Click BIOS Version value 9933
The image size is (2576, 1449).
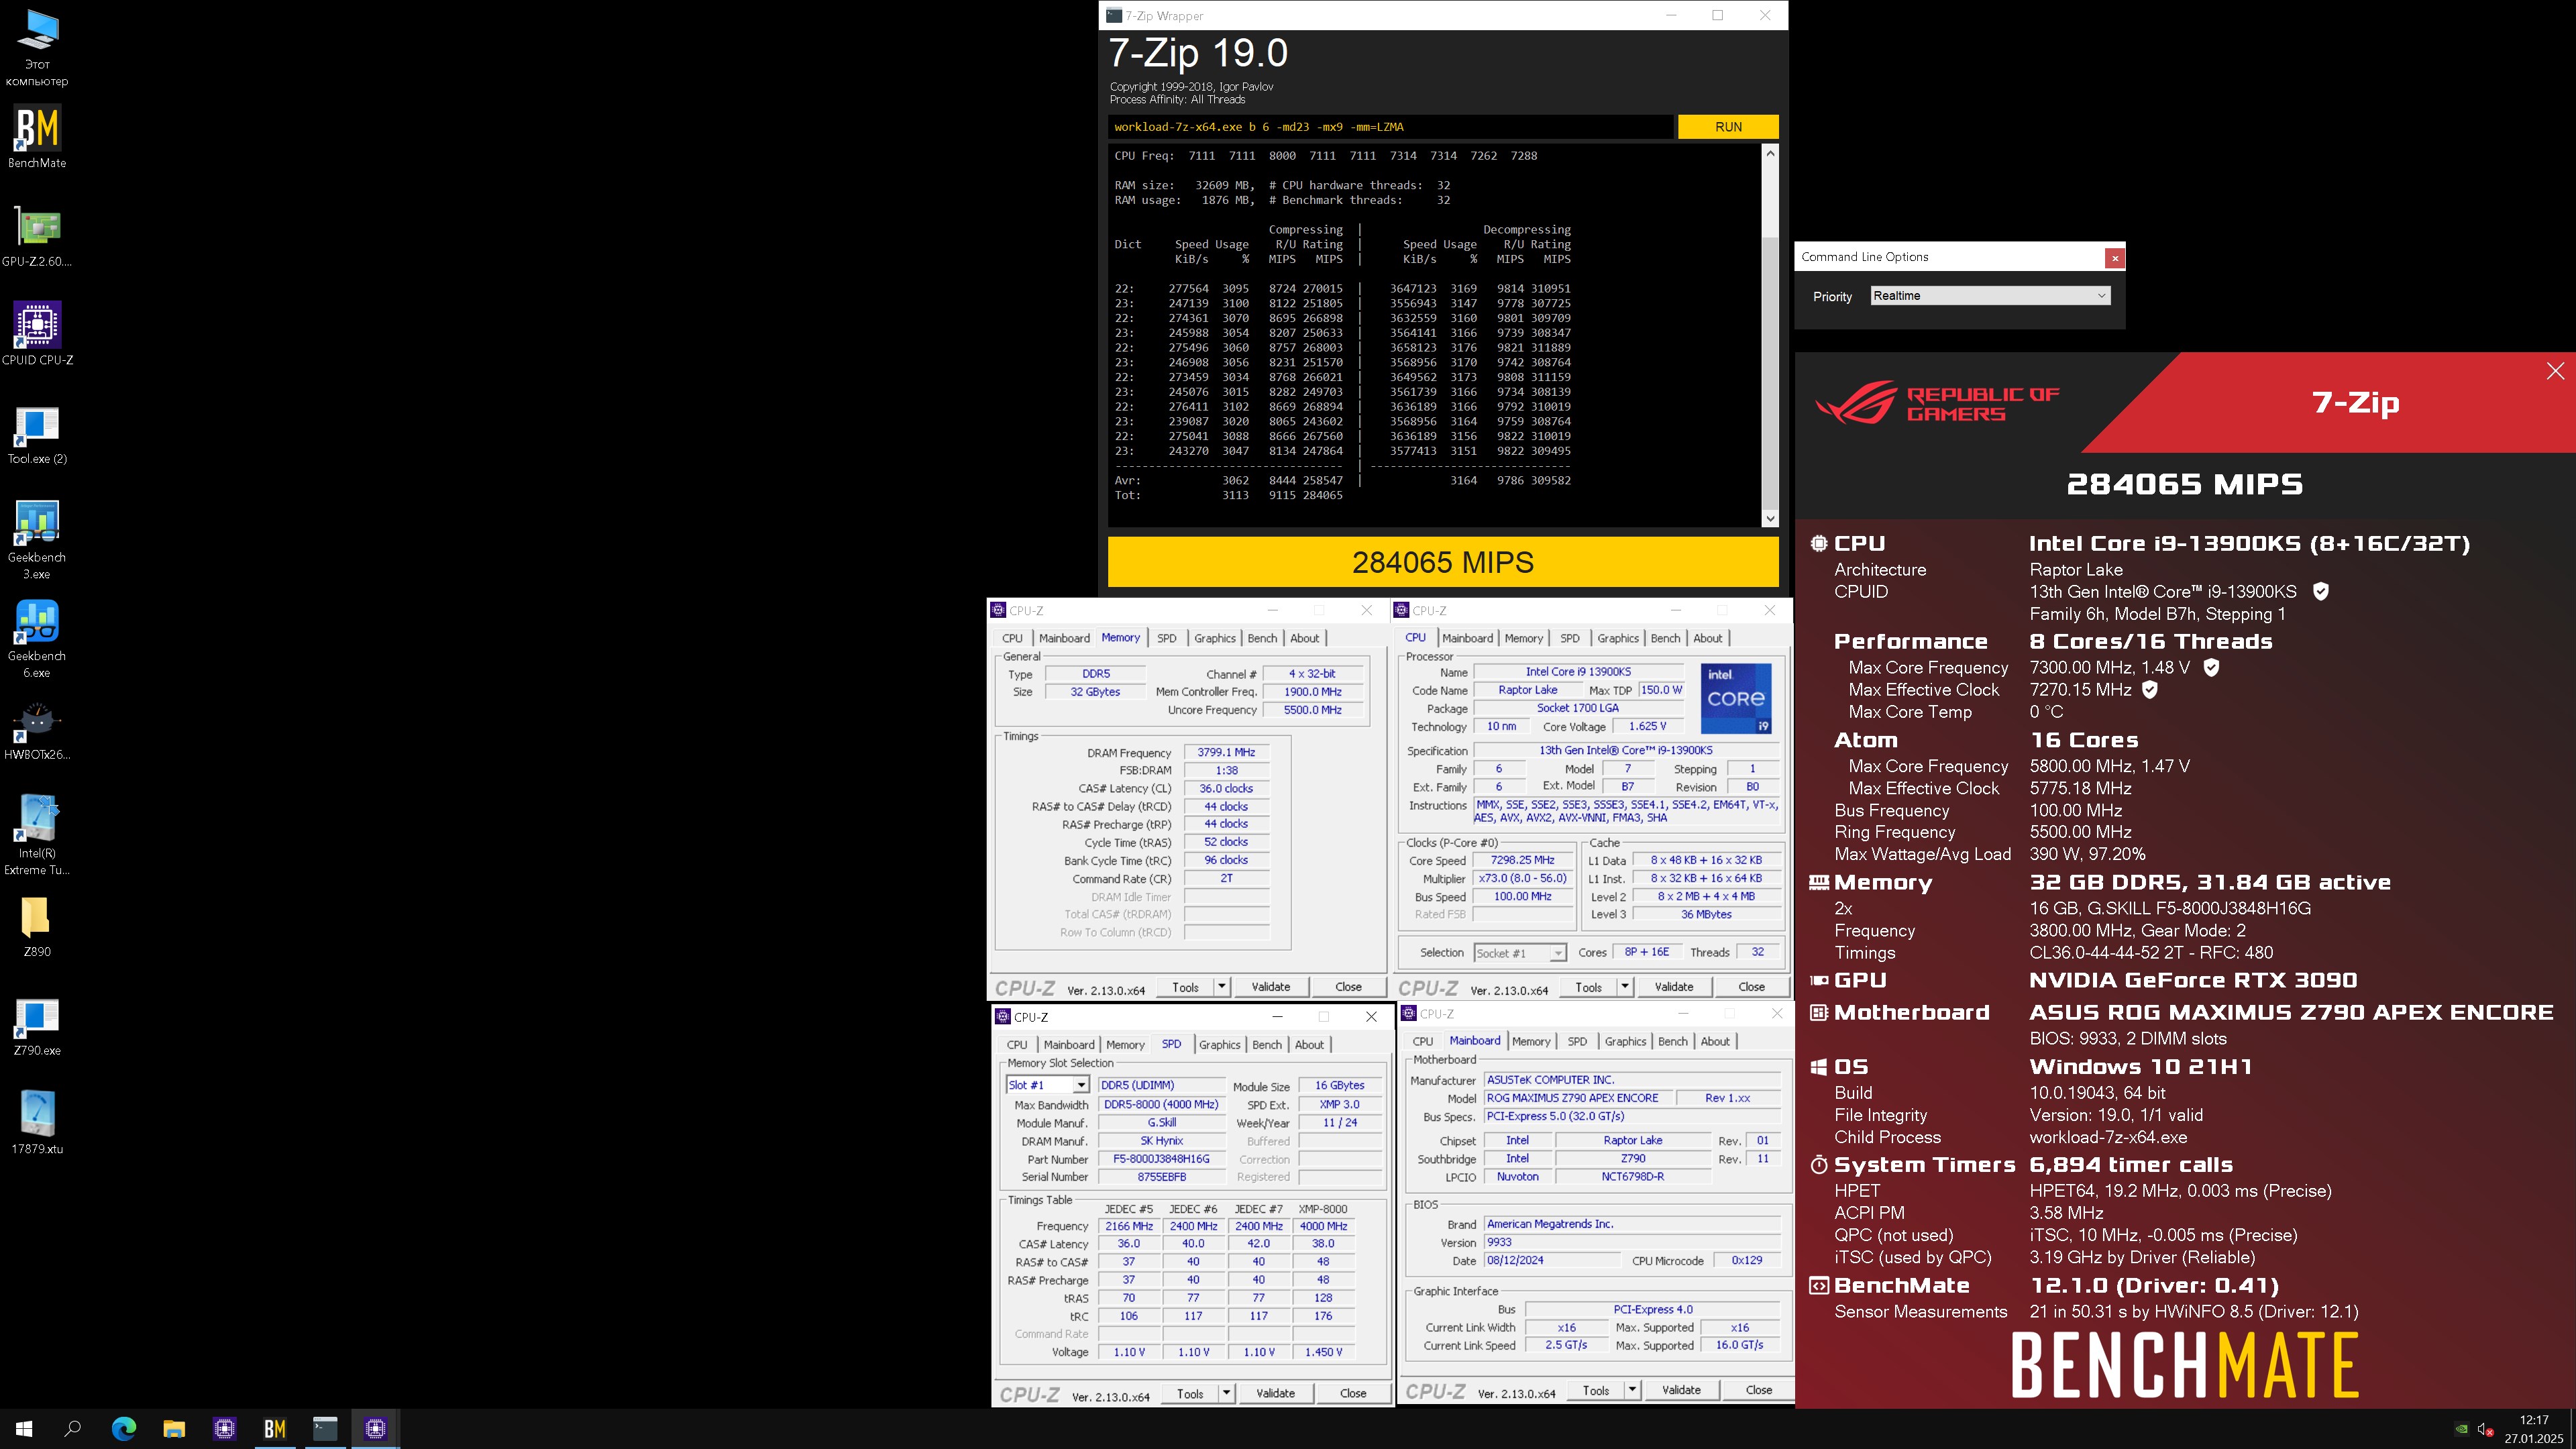(1632, 1242)
